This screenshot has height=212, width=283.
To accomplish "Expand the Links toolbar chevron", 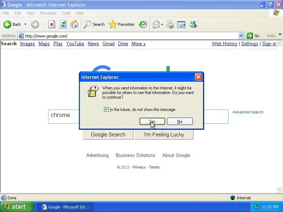I will coord(280,34).
